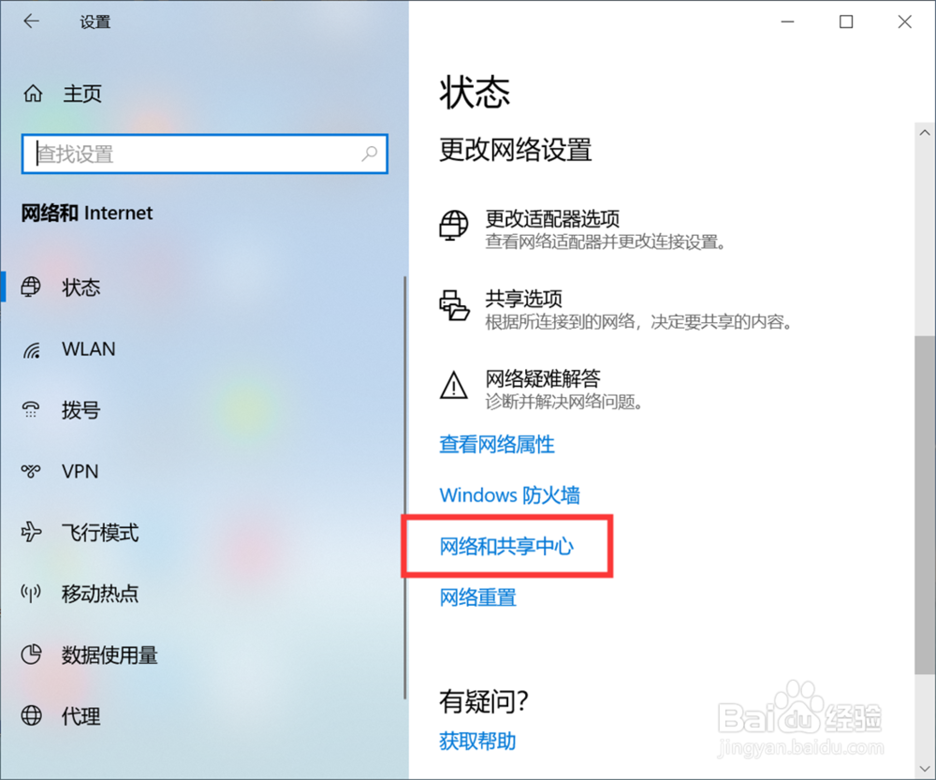Open the WLAN section
936x780 pixels.
click(x=88, y=348)
